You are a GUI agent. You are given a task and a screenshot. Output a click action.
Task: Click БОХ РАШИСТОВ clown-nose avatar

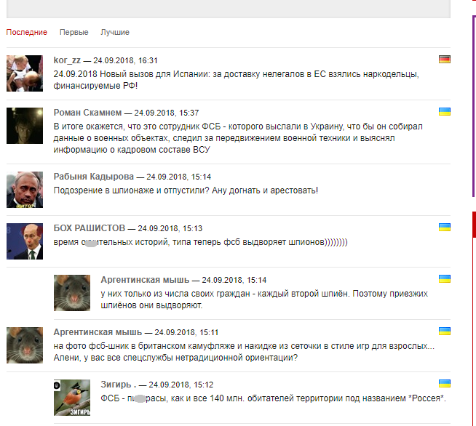25,241
